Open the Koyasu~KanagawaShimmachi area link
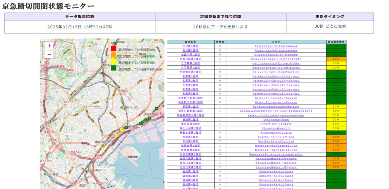This screenshot has width=389, height=189. tap(276, 107)
